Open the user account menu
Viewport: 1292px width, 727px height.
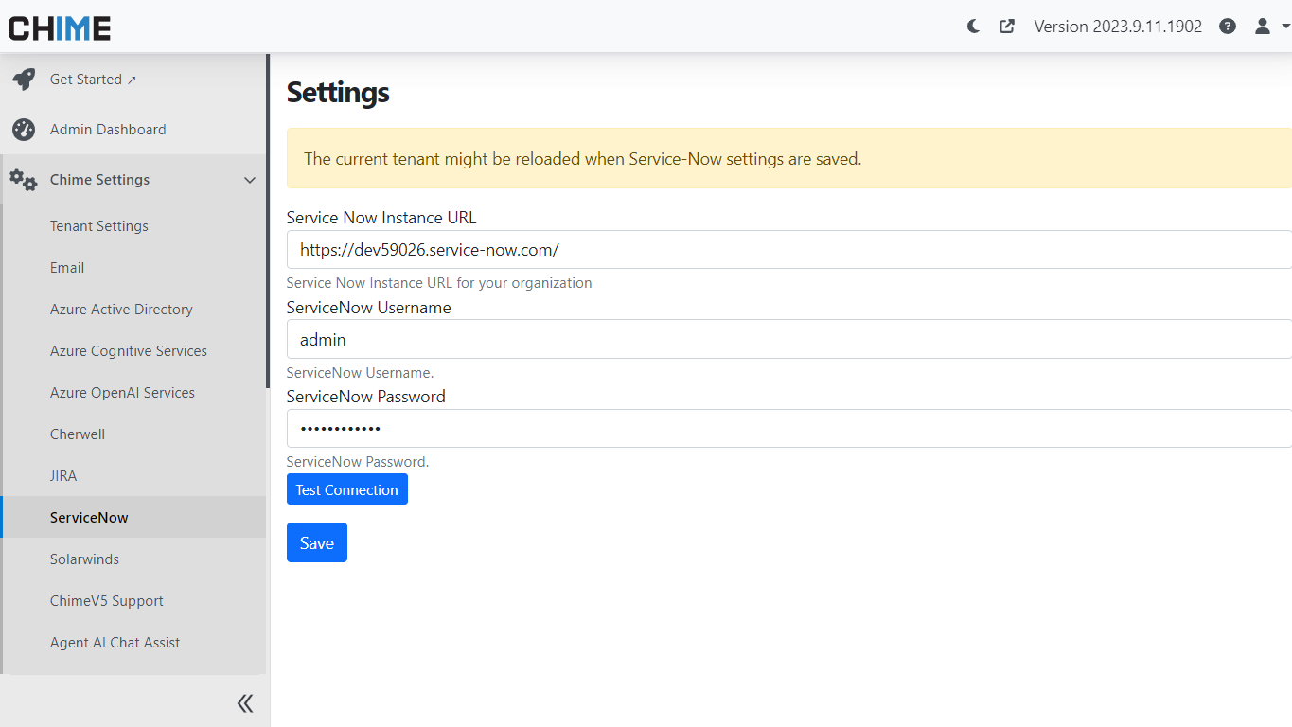[x=1271, y=27]
